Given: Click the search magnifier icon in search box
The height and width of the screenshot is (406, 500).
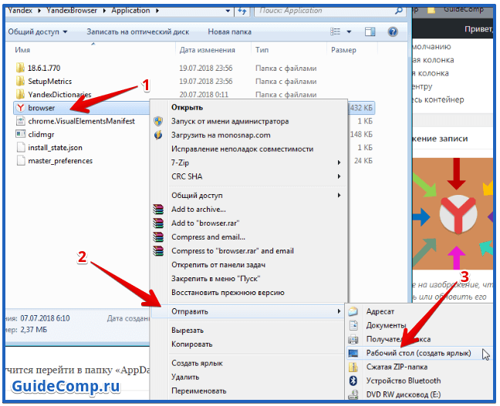Looking at the screenshot, I should click(x=399, y=11).
